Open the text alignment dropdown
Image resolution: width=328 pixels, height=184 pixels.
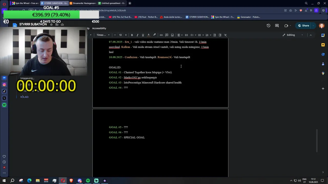tap(180, 35)
